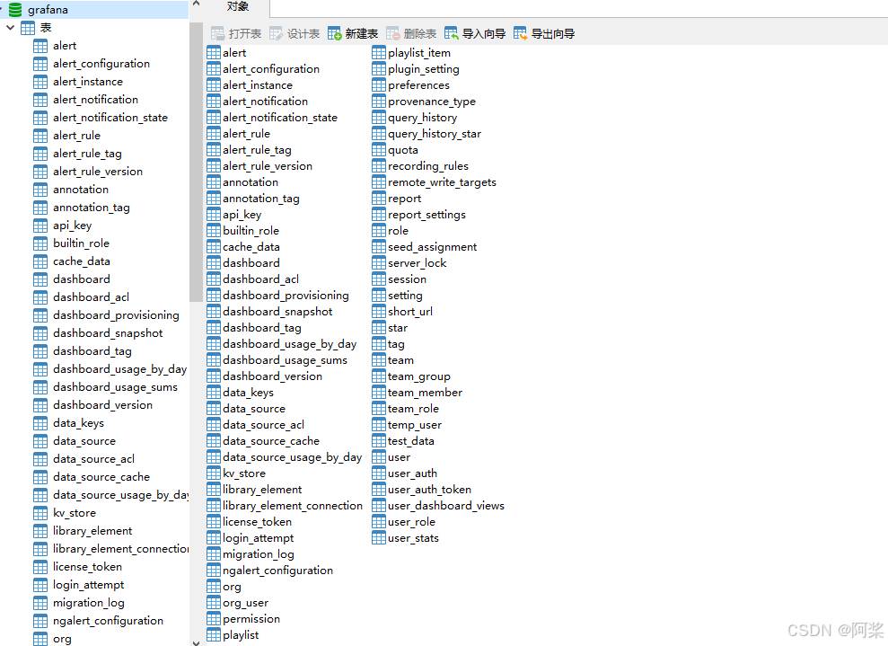888x646 pixels.
Task: Select dashboard_provisioning in the tree
Action: pyautogui.click(x=116, y=315)
